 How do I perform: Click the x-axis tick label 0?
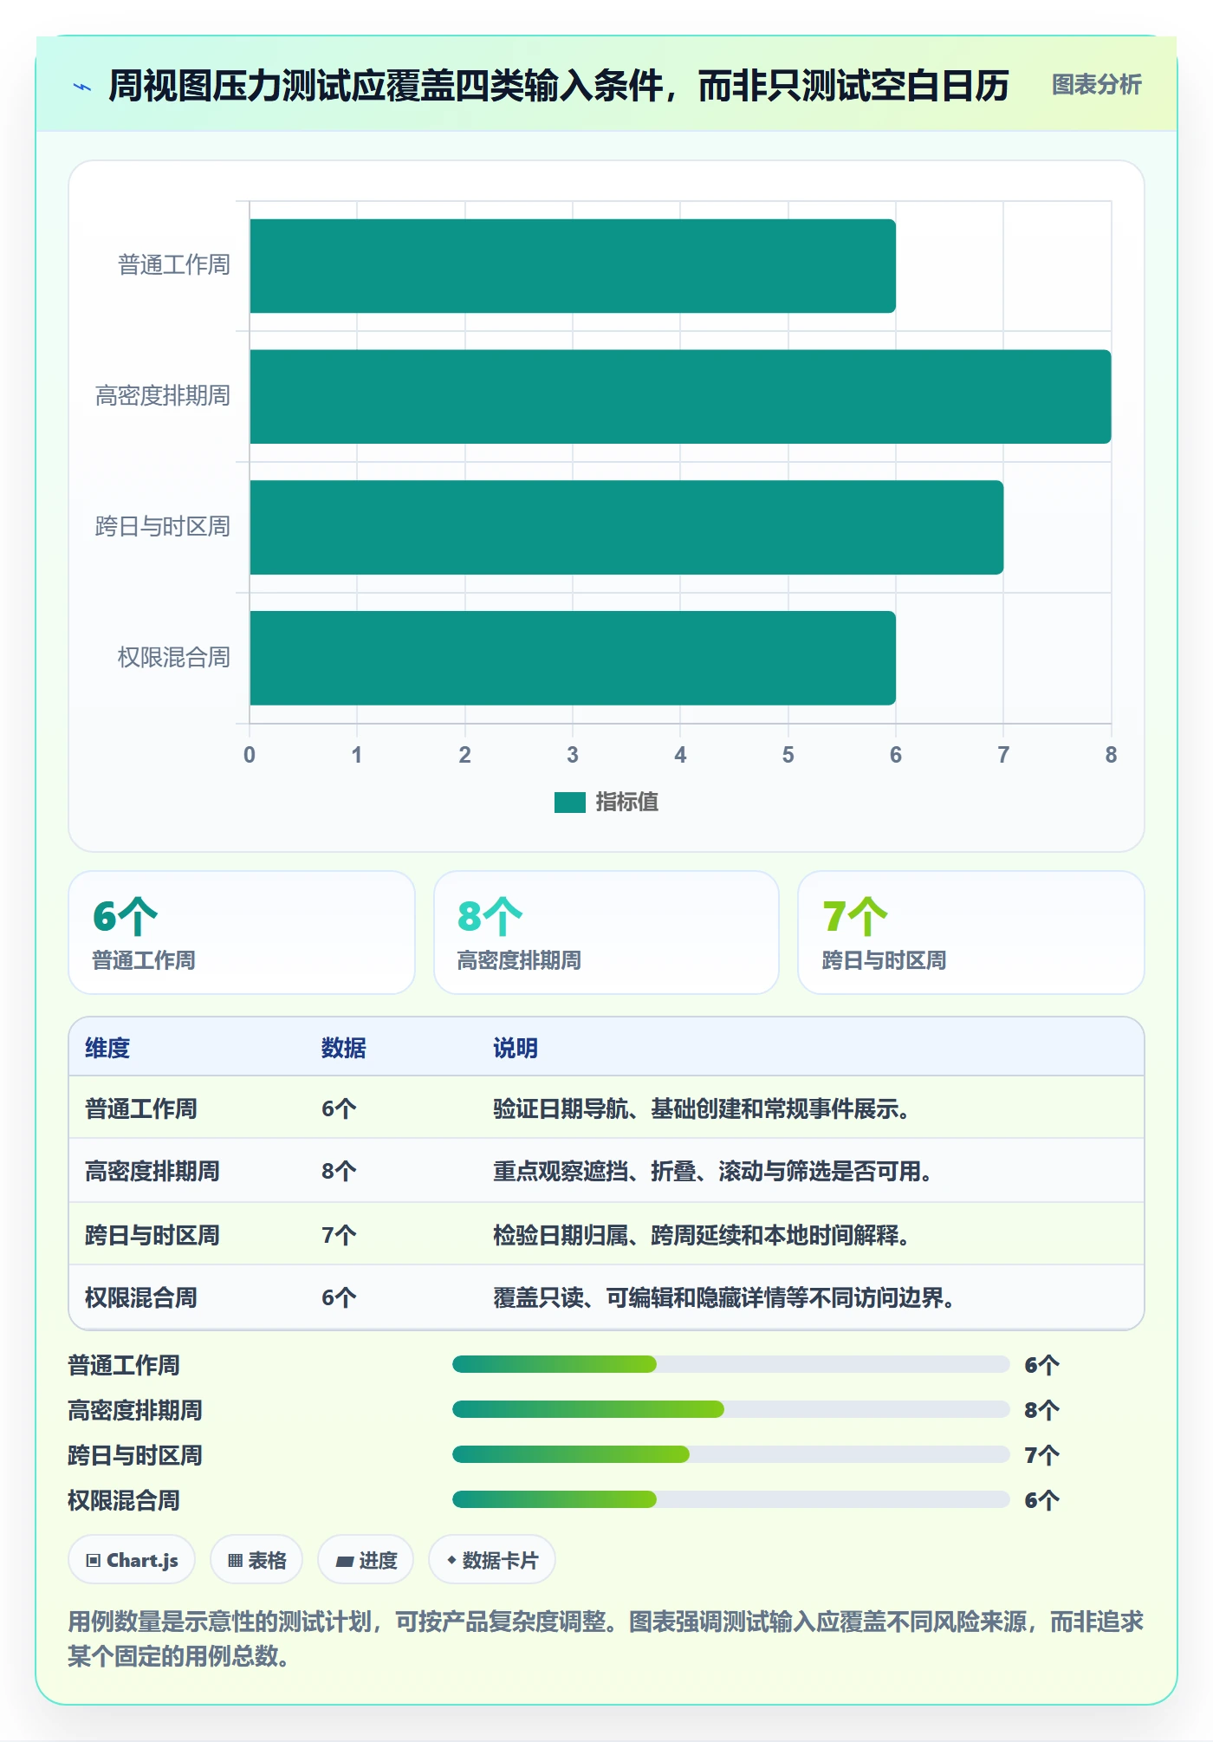pyautogui.click(x=250, y=755)
